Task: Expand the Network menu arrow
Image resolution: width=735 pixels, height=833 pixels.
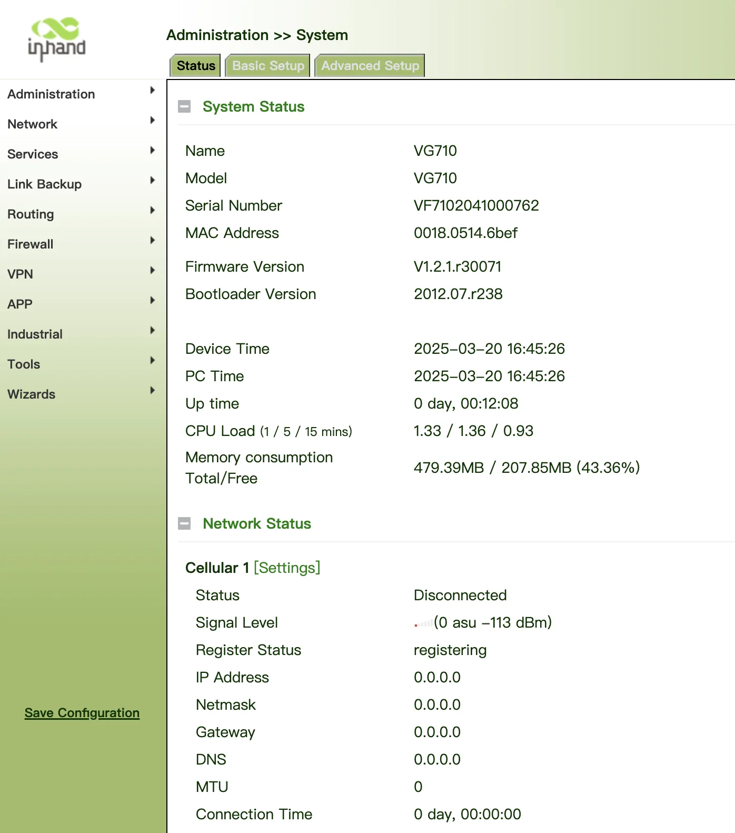Action: (x=152, y=120)
